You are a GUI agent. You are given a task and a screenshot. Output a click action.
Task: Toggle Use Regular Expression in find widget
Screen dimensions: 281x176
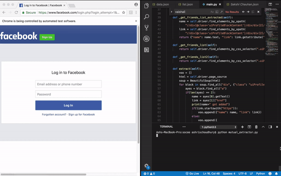coord(222,12)
